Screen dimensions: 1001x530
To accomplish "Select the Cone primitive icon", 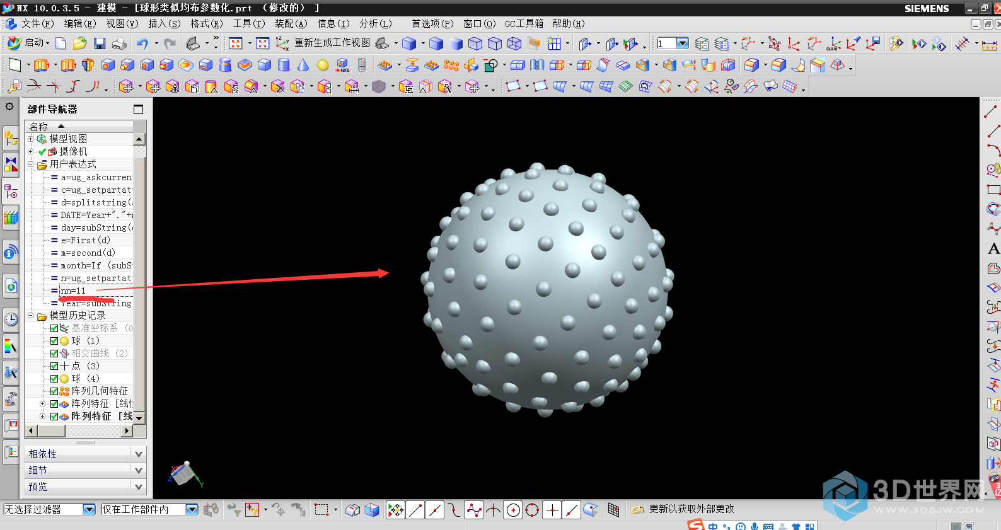I will tap(303, 65).
